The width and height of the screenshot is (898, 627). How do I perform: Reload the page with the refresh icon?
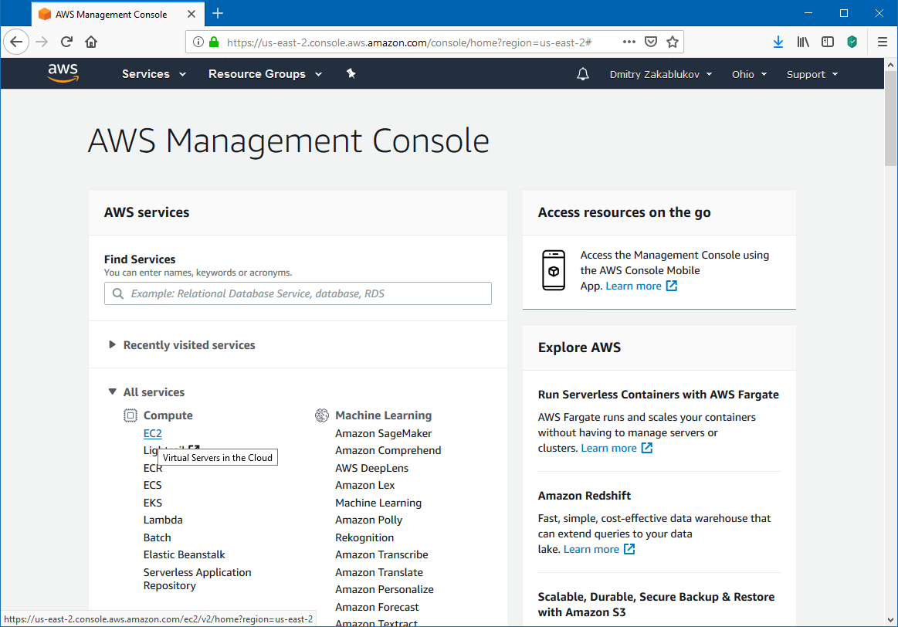pyautogui.click(x=66, y=42)
